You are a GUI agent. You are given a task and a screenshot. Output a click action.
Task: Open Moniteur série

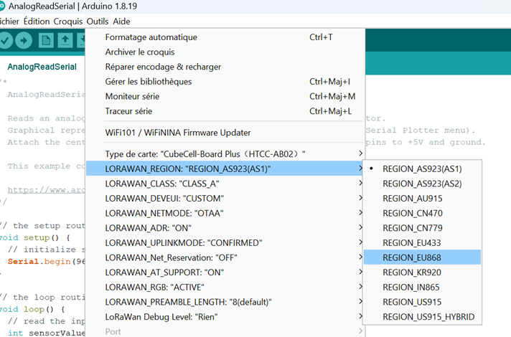click(225, 96)
